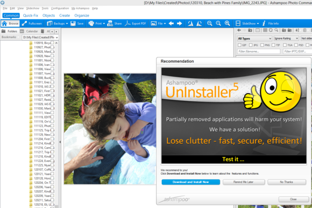Select the folder 120107, Coff
This screenshot has width=312, height=208.
pos(42,169)
